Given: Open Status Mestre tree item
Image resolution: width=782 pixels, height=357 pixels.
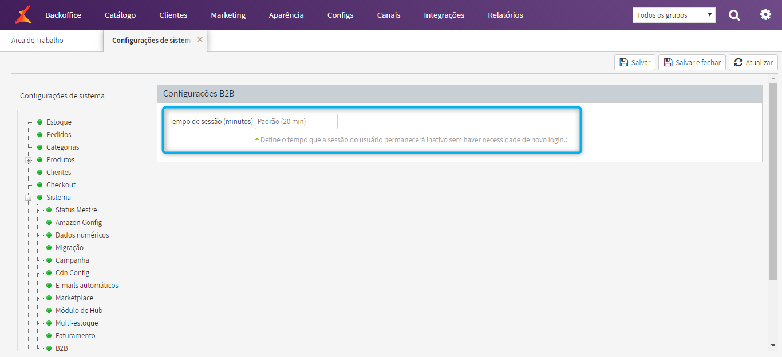Looking at the screenshot, I should 76,210.
